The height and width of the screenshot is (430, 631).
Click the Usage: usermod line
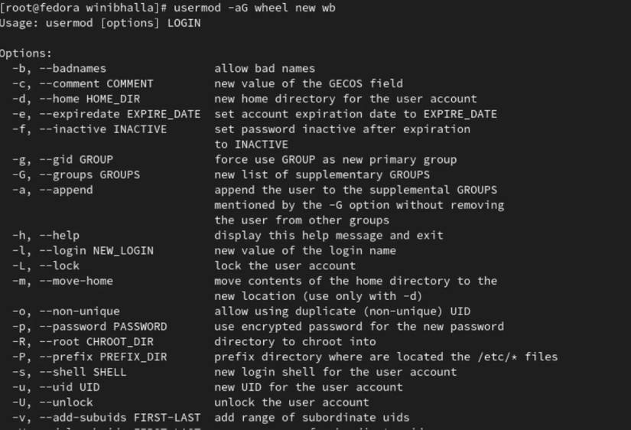coord(100,23)
